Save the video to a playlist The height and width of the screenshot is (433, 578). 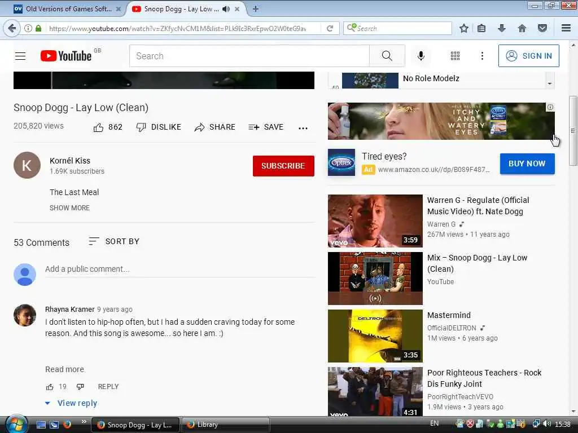point(266,127)
